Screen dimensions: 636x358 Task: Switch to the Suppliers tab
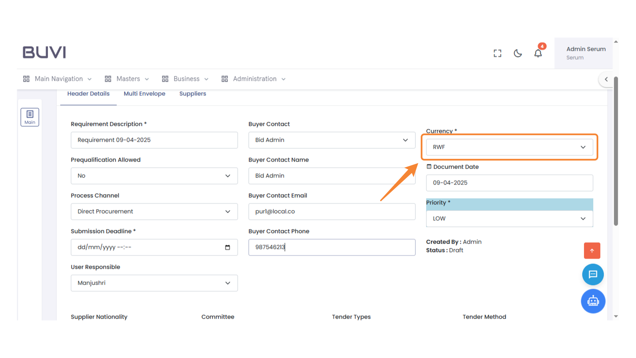click(192, 94)
